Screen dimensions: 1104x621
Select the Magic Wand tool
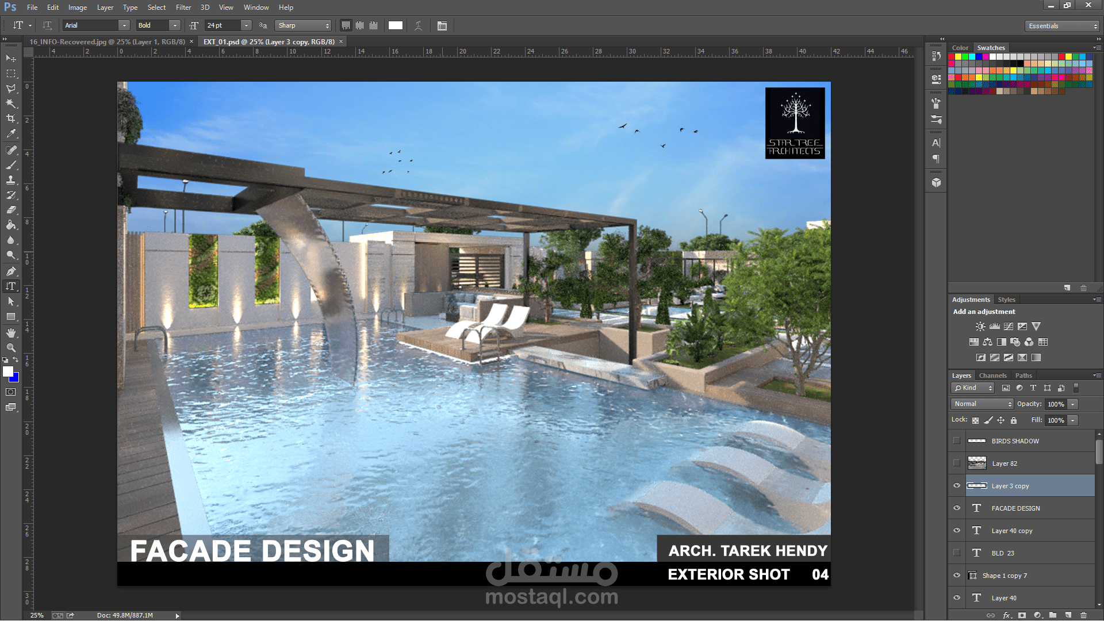tap(11, 103)
